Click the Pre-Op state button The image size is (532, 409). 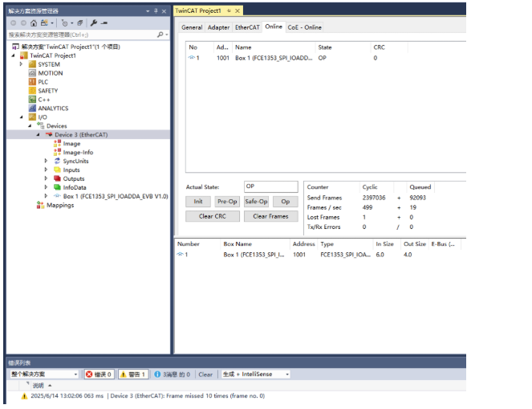coord(227,202)
